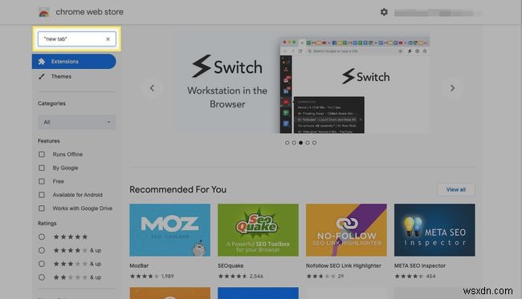This screenshot has width=522, height=299.
Task: Open the Categories dropdown set to All
Action: (77, 122)
